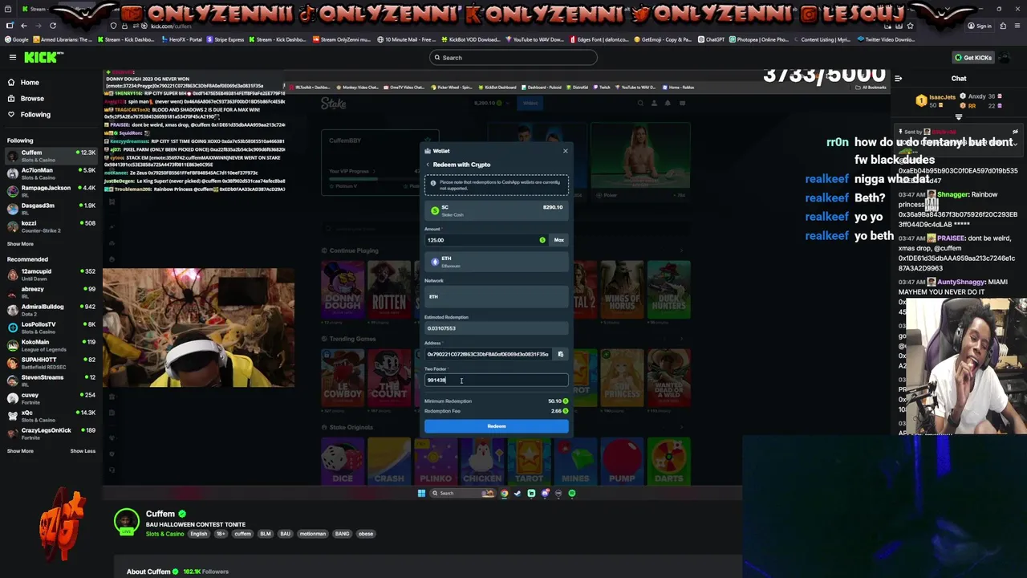
Task: Open abreezy recommended channel
Action: (x=51, y=291)
